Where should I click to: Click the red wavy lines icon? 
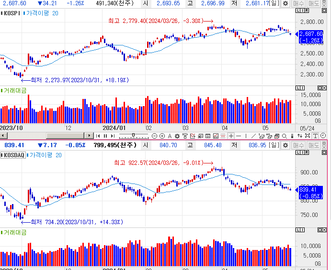[x=223, y=136]
